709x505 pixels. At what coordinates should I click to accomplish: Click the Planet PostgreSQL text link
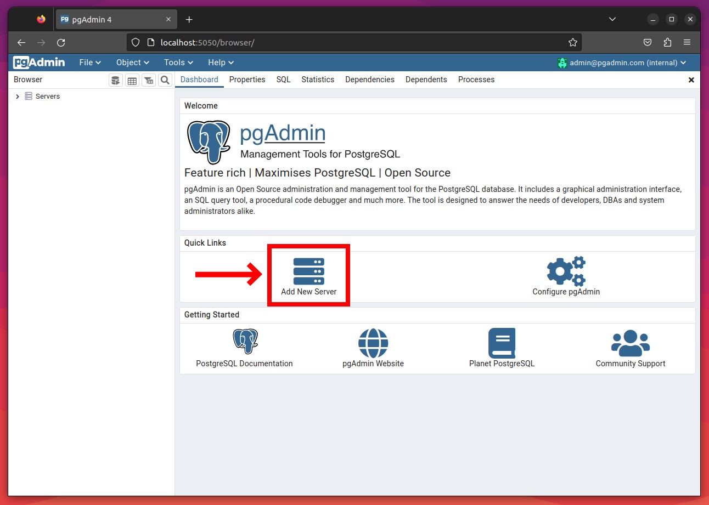502,364
